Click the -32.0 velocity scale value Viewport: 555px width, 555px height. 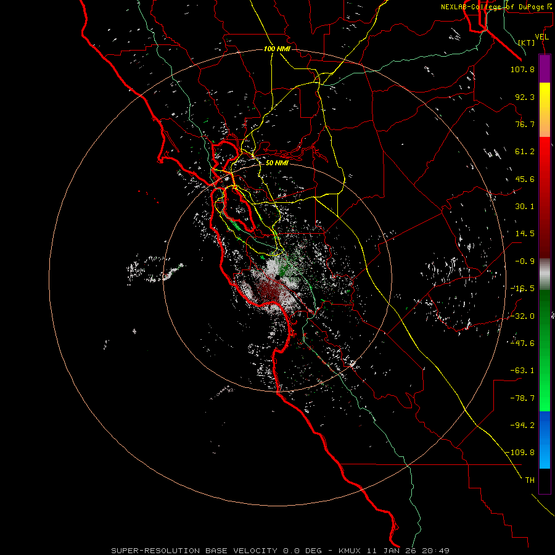click(x=522, y=316)
